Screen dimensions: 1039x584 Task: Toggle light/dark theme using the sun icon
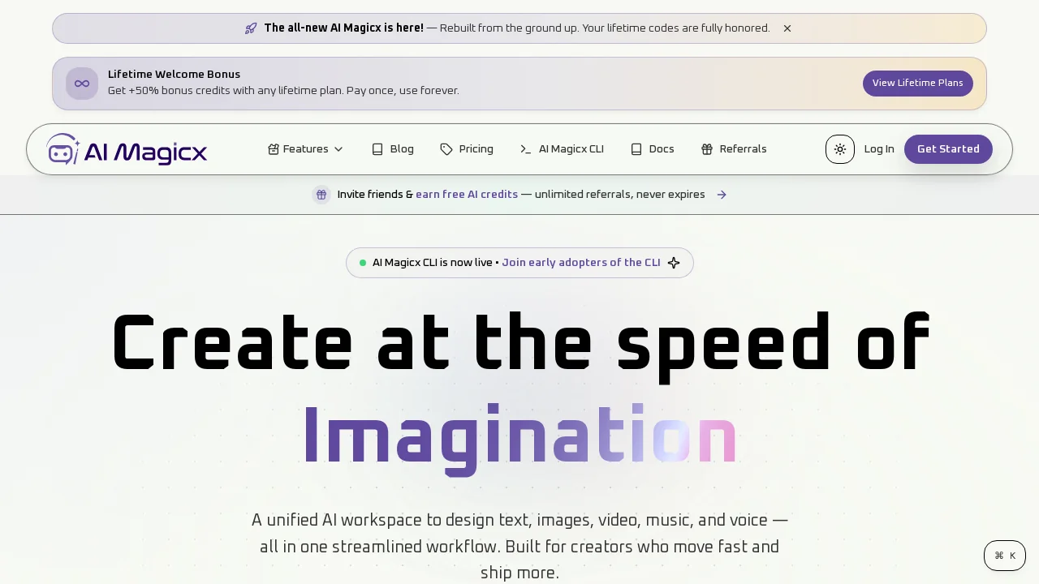click(x=840, y=149)
